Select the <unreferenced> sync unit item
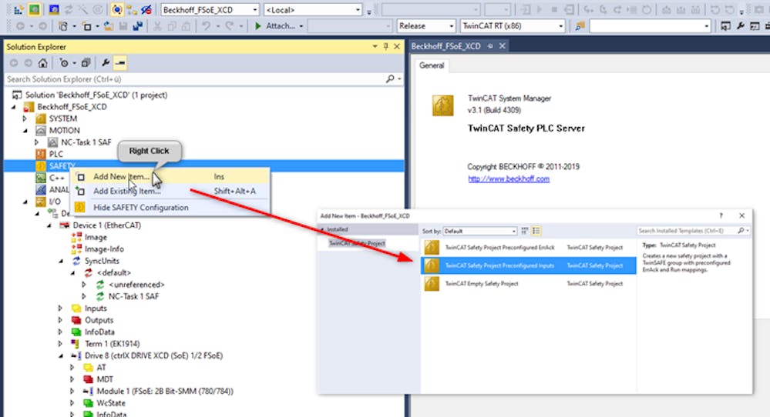 (136, 284)
